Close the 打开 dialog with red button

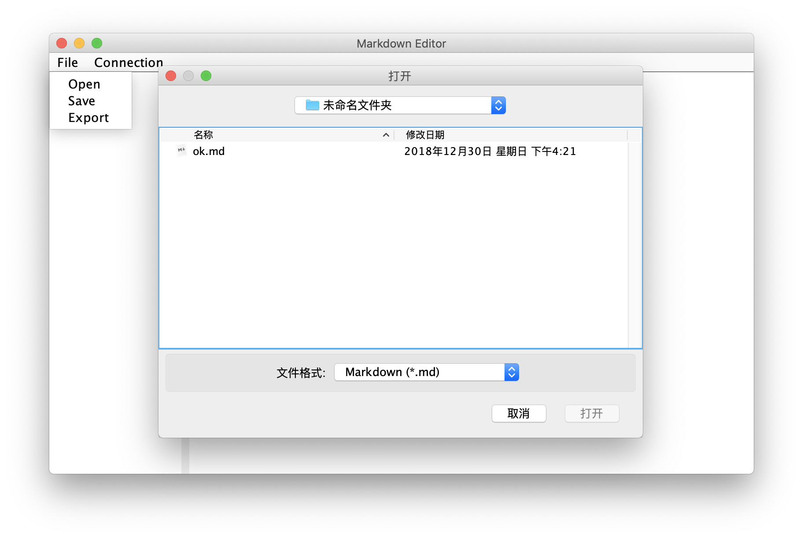171,76
